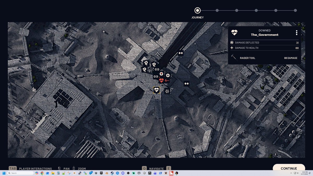Screen dimensions: 313x176
Task: Click the red heart marker on the map
Action: pos(161,81)
